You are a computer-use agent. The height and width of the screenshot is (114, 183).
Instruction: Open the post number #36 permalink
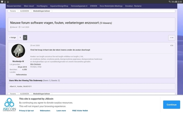(x=172, y=46)
